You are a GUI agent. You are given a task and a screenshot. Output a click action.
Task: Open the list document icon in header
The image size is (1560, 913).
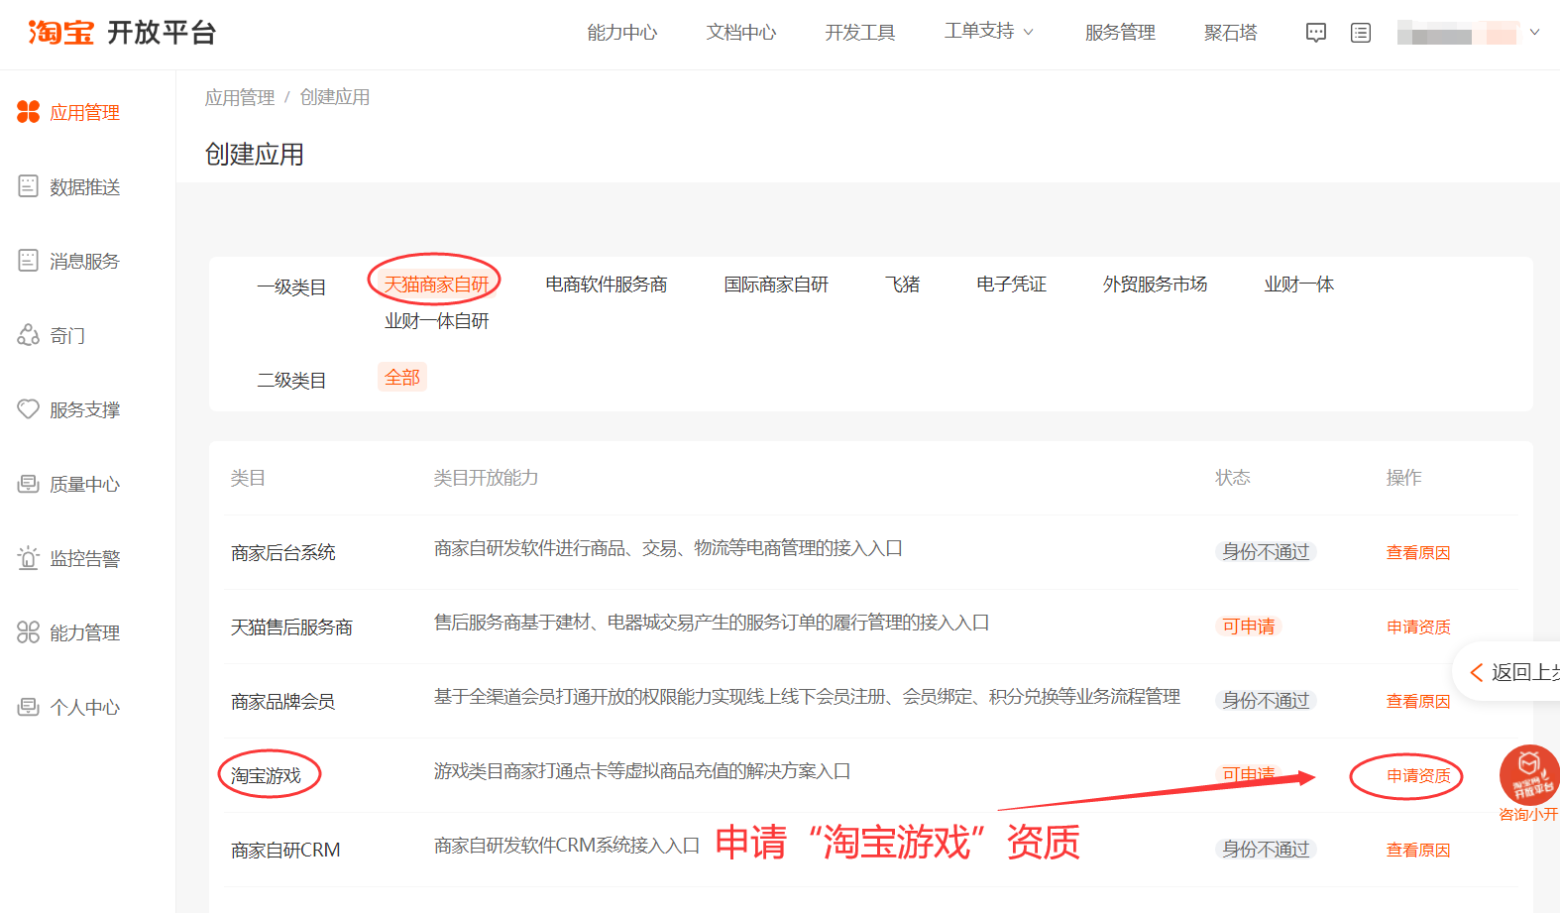coord(1361,33)
